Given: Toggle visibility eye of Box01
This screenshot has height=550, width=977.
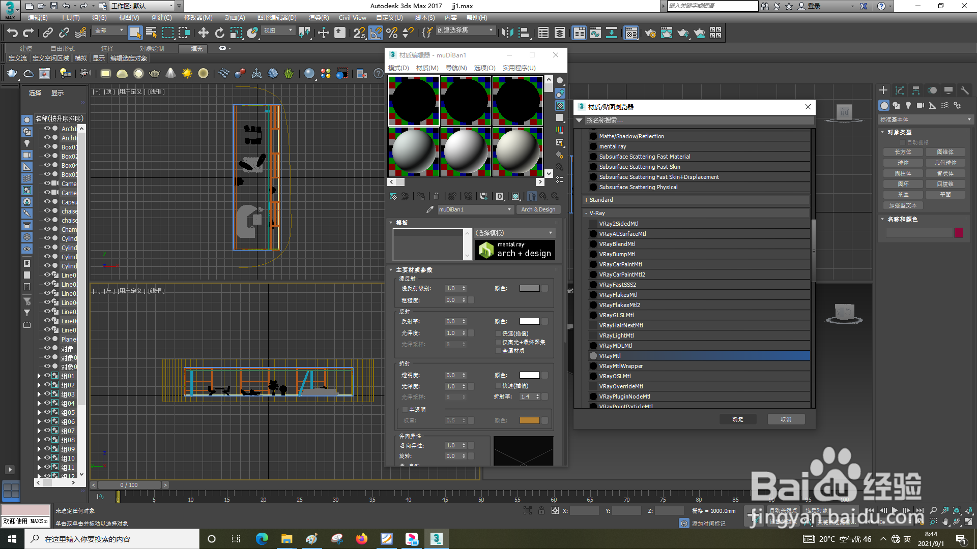Looking at the screenshot, I should point(47,147).
